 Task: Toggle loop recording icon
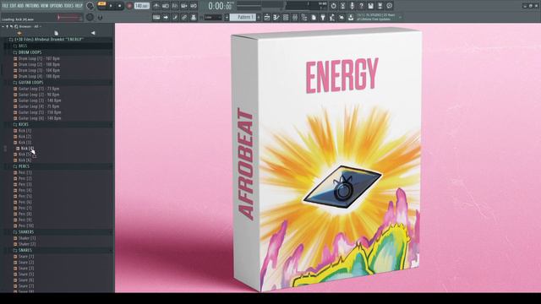[x=194, y=6]
